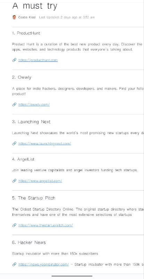Viewport: 144px width, 279px height.
Task: Visit the https://www.launchingnext.com/ link
Action: [45, 143]
